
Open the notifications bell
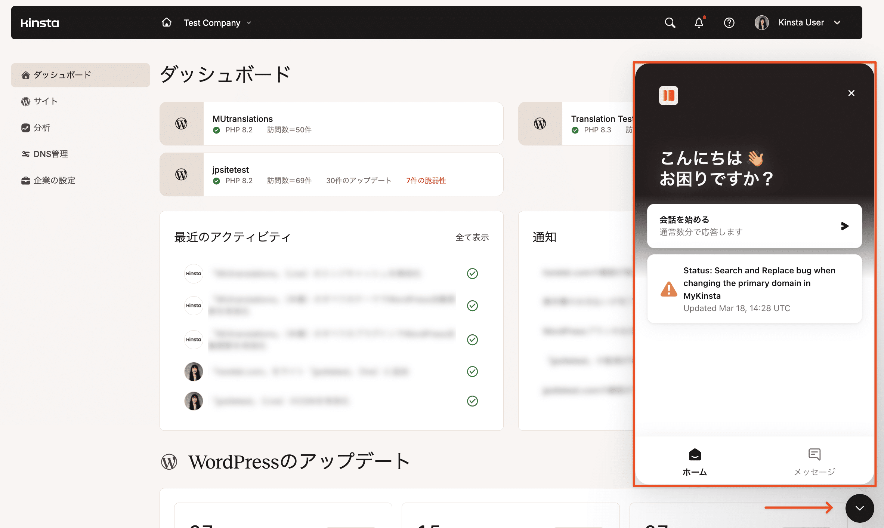pyautogui.click(x=699, y=22)
